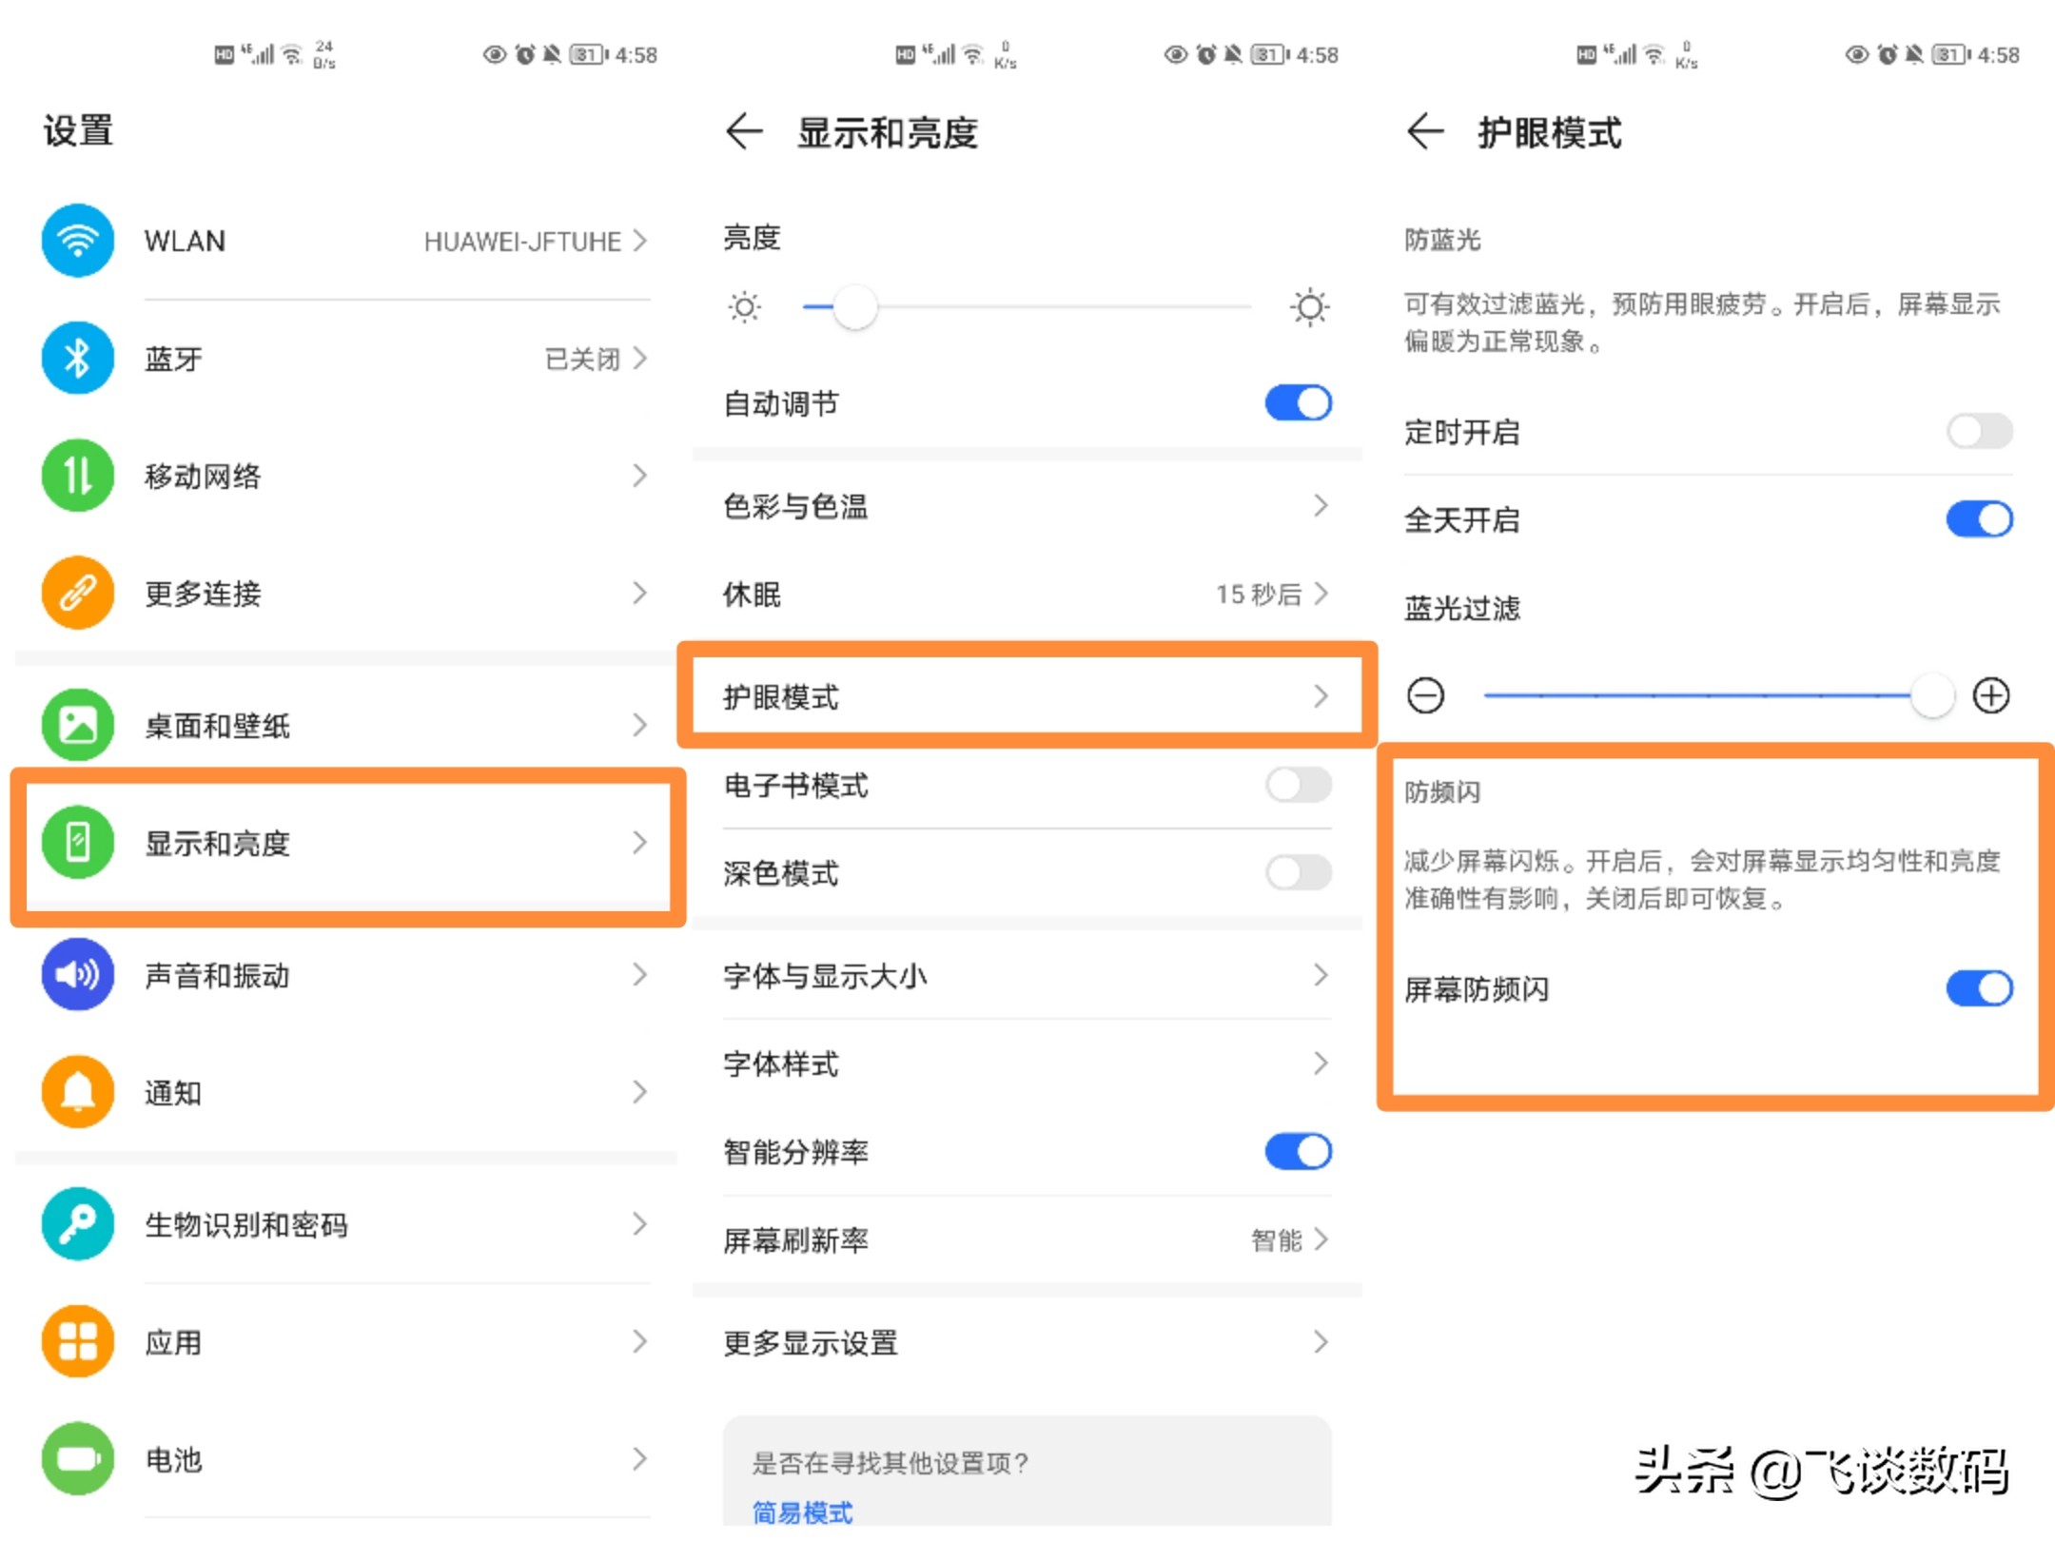The height and width of the screenshot is (1541, 2055).
Task: Enable the 电子书模式 toggle
Action: point(1297,785)
